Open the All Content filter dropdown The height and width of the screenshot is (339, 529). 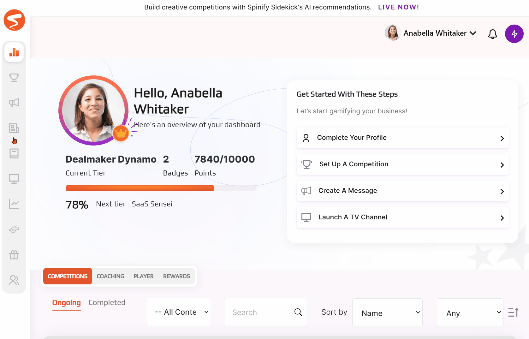[x=179, y=312]
